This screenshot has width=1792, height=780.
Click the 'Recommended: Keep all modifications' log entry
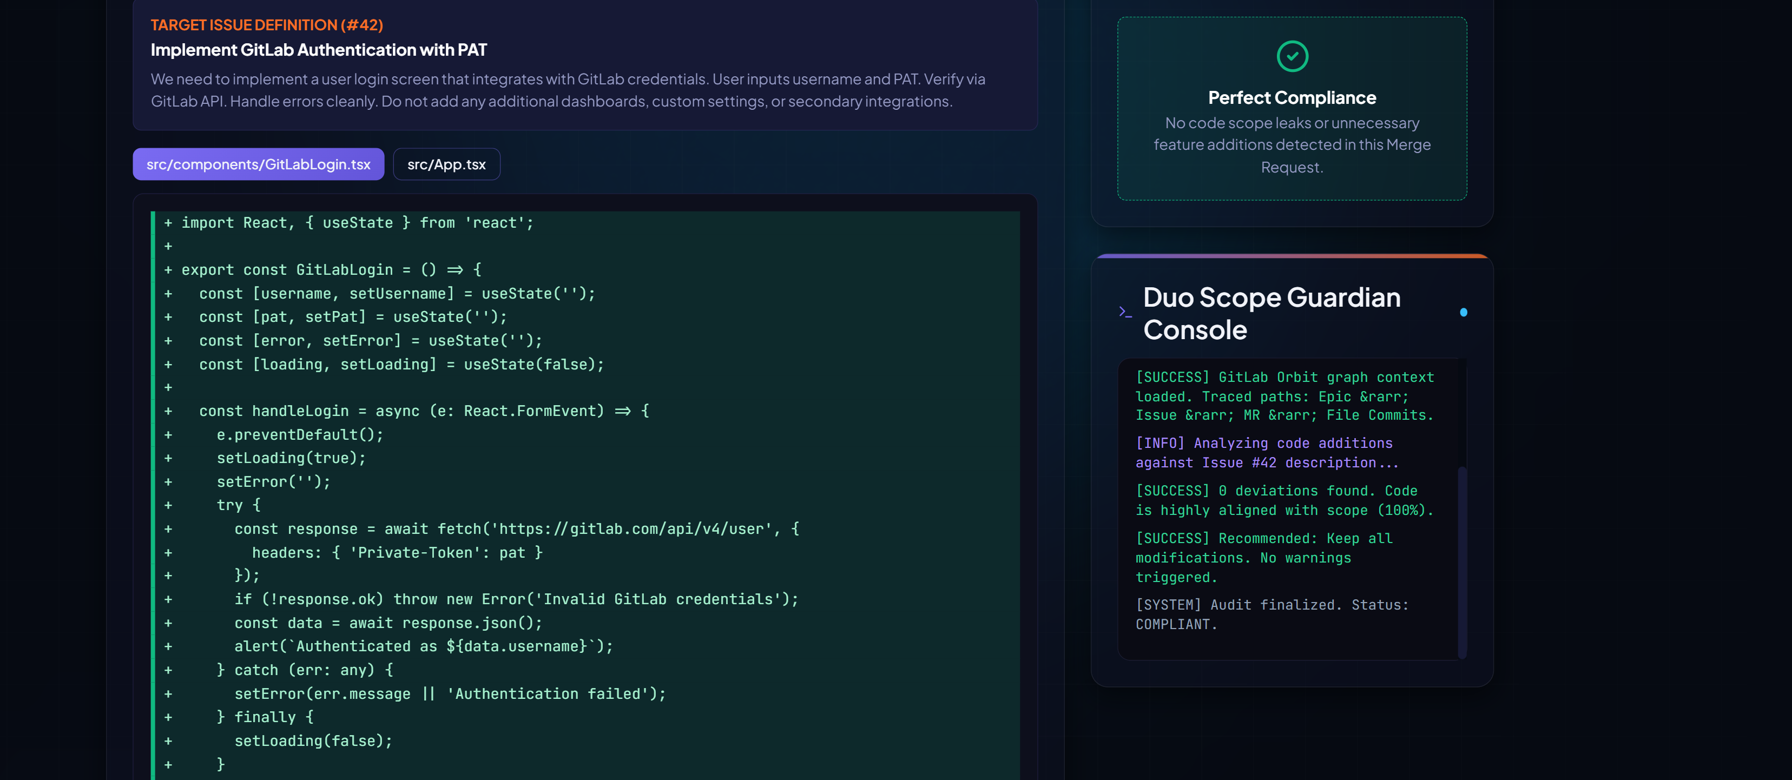[1263, 558]
